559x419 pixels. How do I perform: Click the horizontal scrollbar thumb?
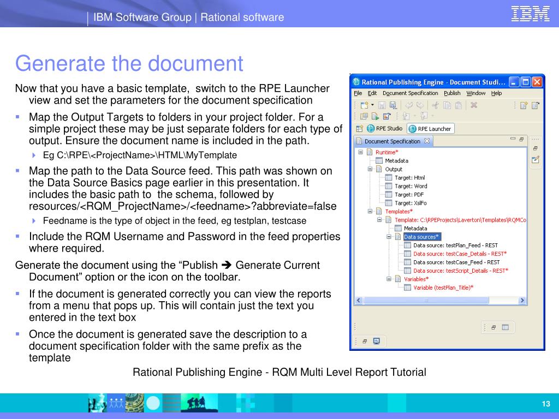pyautogui.click(x=426, y=301)
